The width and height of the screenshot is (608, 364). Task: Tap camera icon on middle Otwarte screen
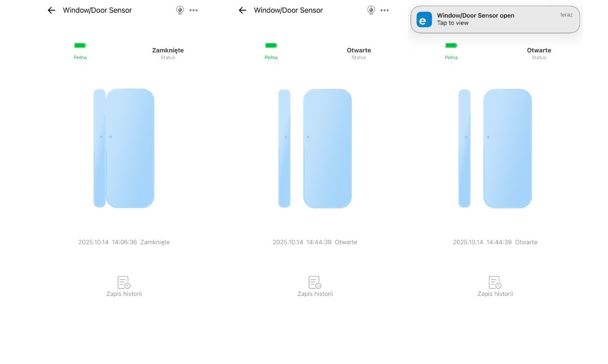pyautogui.click(x=371, y=10)
